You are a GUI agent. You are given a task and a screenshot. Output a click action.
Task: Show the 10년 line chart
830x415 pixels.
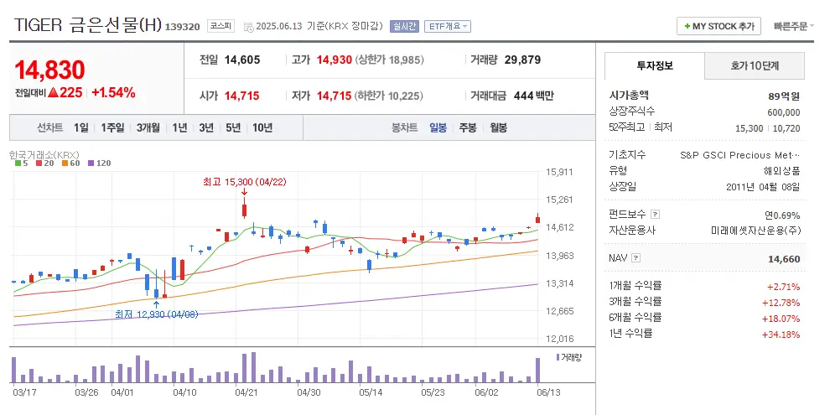pyautogui.click(x=262, y=128)
